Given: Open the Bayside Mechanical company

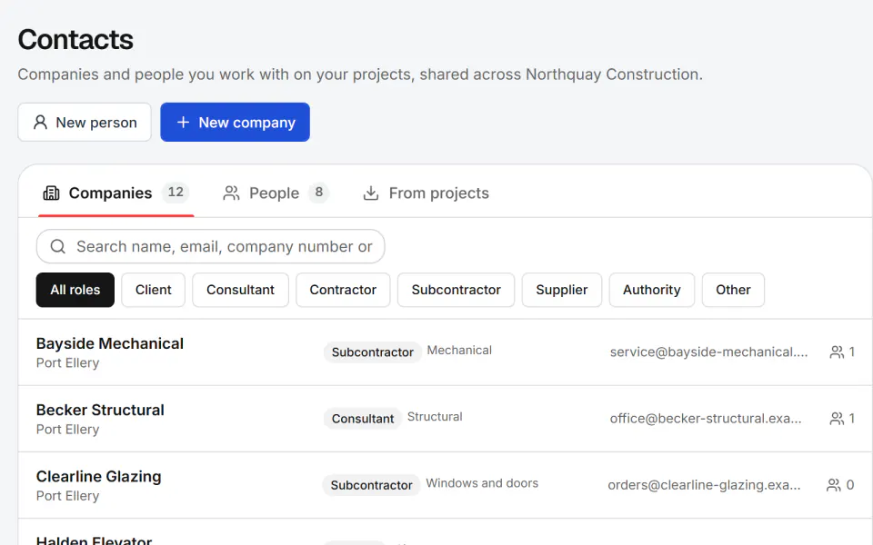Looking at the screenshot, I should coord(446,352).
